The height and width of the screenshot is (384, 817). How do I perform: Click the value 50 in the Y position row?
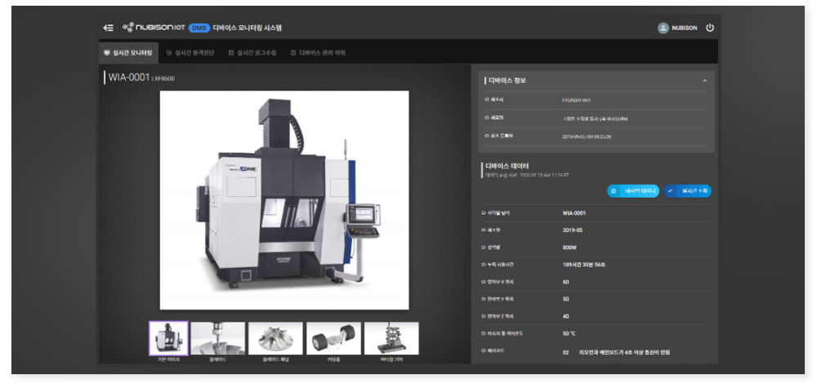coord(566,299)
